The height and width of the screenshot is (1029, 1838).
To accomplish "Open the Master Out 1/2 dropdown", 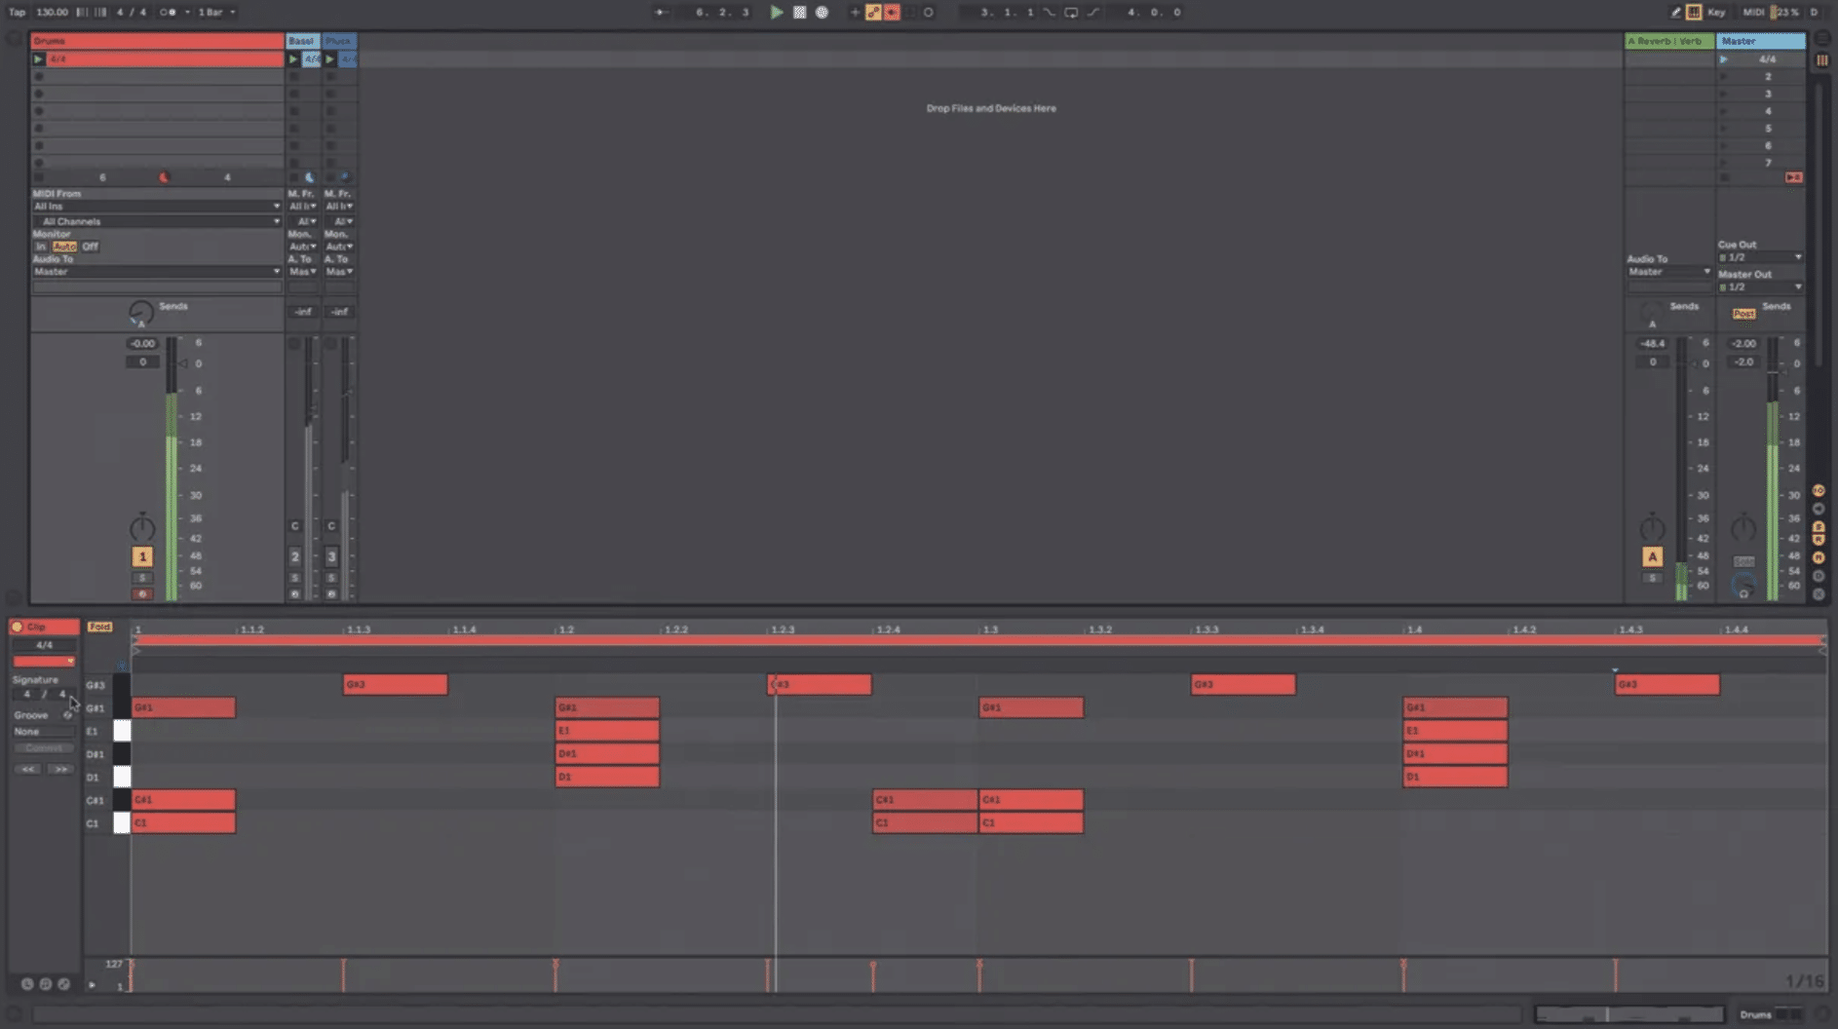I will pos(1760,286).
